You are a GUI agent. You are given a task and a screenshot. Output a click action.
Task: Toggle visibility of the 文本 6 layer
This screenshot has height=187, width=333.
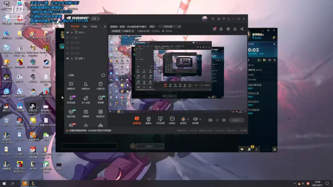pyautogui.click(x=67, y=43)
